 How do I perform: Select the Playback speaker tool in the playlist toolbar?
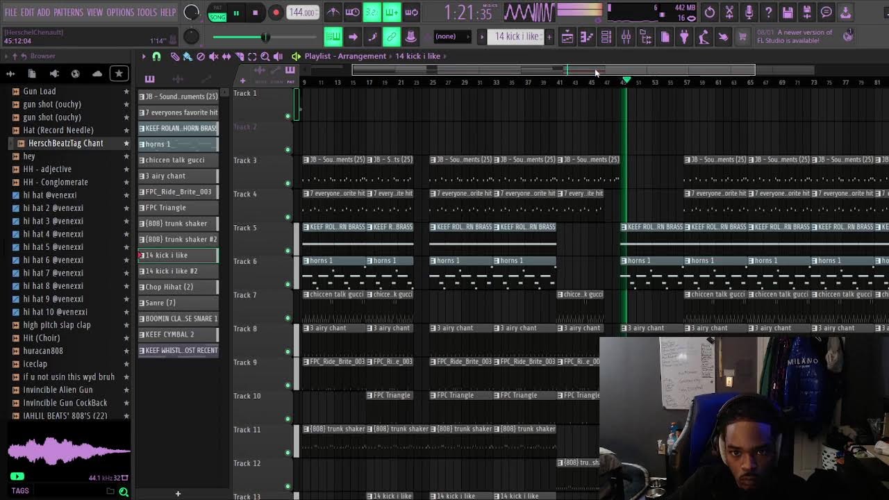(278, 56)
